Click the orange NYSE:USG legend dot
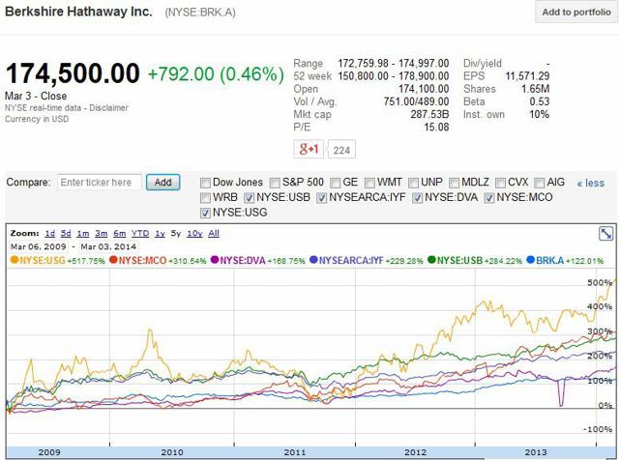Image resolution: width=619 pixels, height=460 pixels. click(15, 260)
